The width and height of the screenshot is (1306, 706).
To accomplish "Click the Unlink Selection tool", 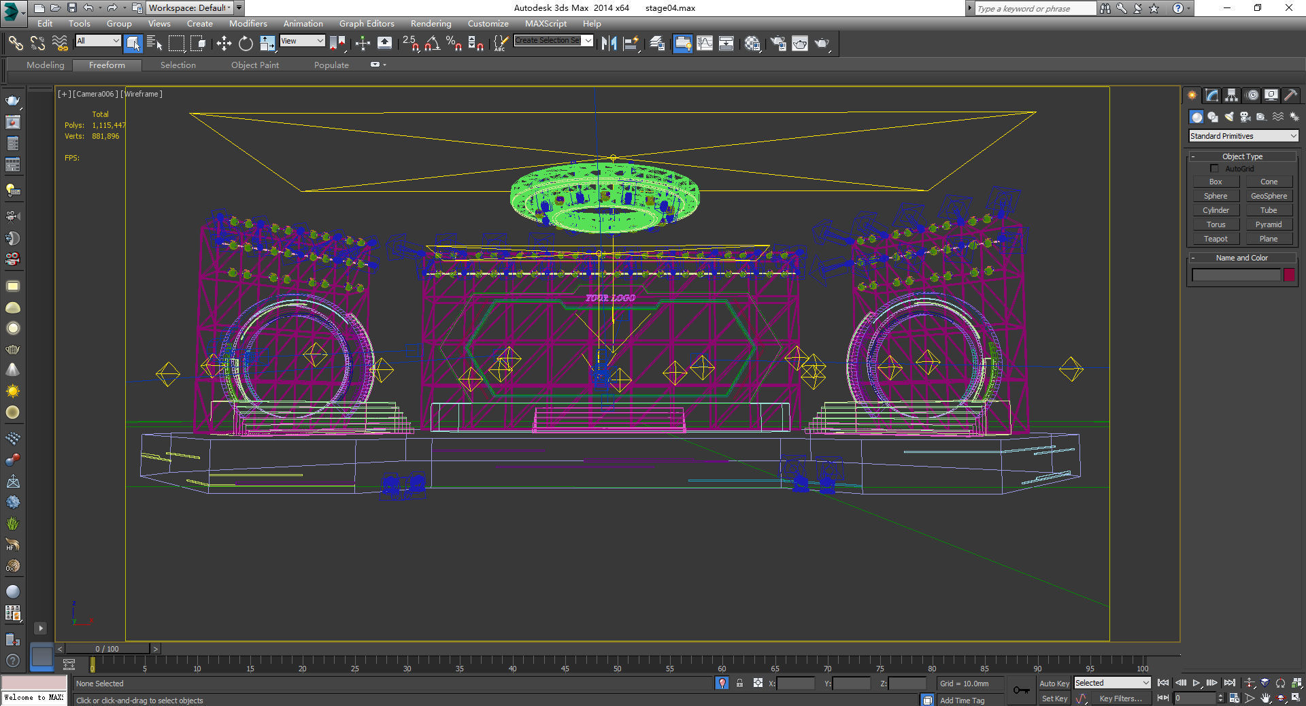I will pos(37,44).
